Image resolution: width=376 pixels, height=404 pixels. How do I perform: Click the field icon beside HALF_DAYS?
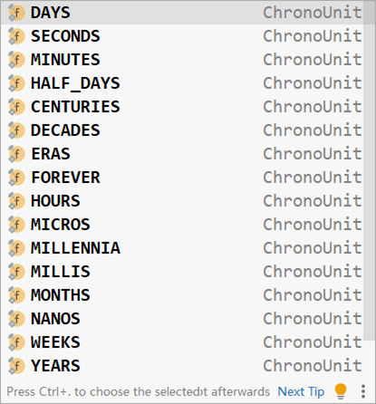point(16,83)
